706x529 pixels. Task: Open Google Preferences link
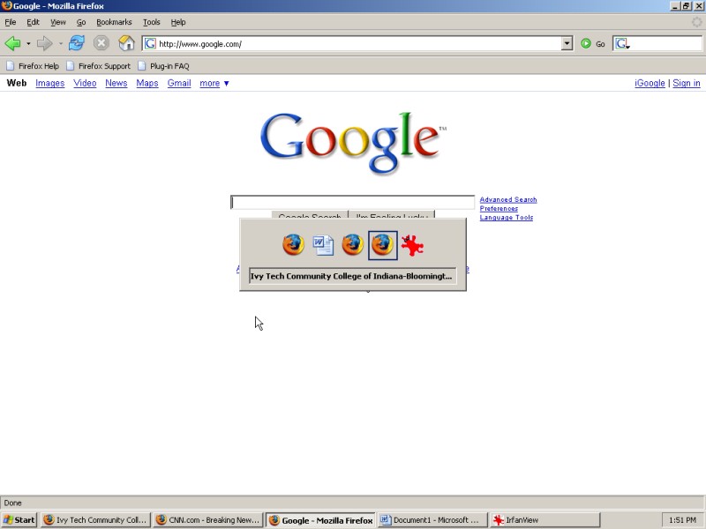pyautogui.click(x=499, y=209)
